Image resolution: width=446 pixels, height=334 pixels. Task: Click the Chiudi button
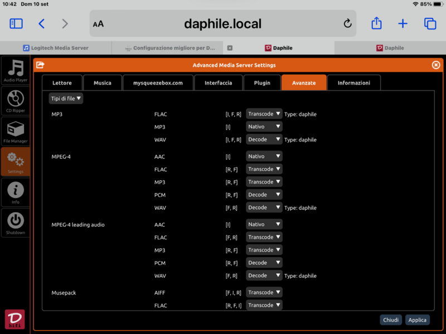(391, 320)
